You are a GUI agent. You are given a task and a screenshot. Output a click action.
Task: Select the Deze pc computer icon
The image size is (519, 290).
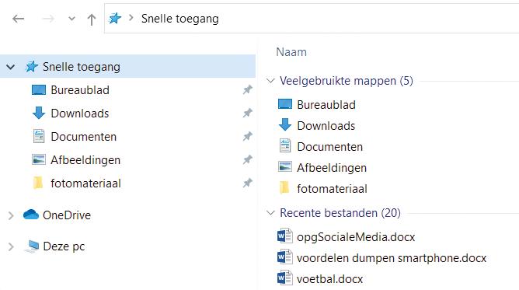pyautogui.click(x=32, y=246)
